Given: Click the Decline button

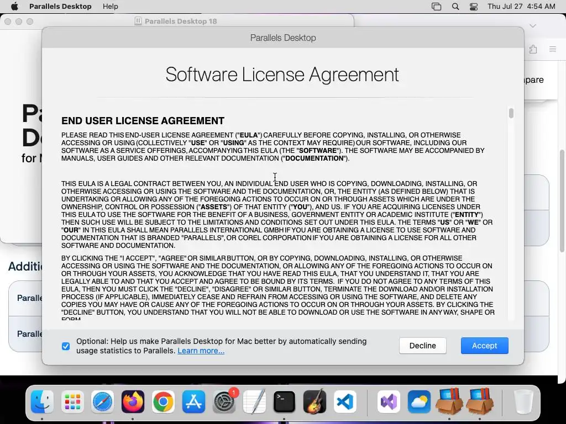Looking at the screenshot, I should click(x=422, y=346).
